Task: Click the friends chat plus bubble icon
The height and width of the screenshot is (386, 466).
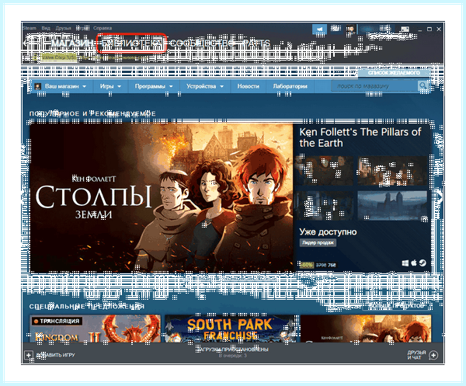Action: click(x=433, y=355)
